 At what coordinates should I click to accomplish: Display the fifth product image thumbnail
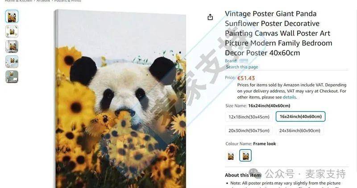(12, 77)
